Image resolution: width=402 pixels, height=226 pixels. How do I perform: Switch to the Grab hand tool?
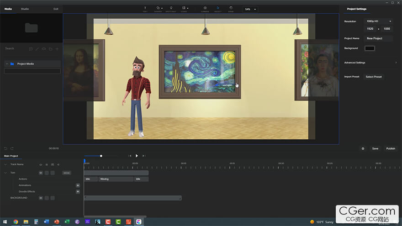[231, 9]
